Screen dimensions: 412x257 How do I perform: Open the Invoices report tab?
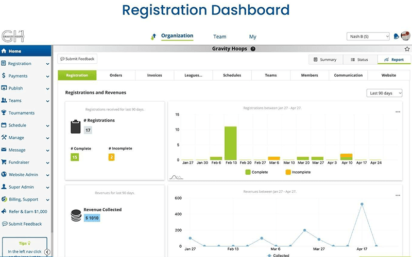154,75
